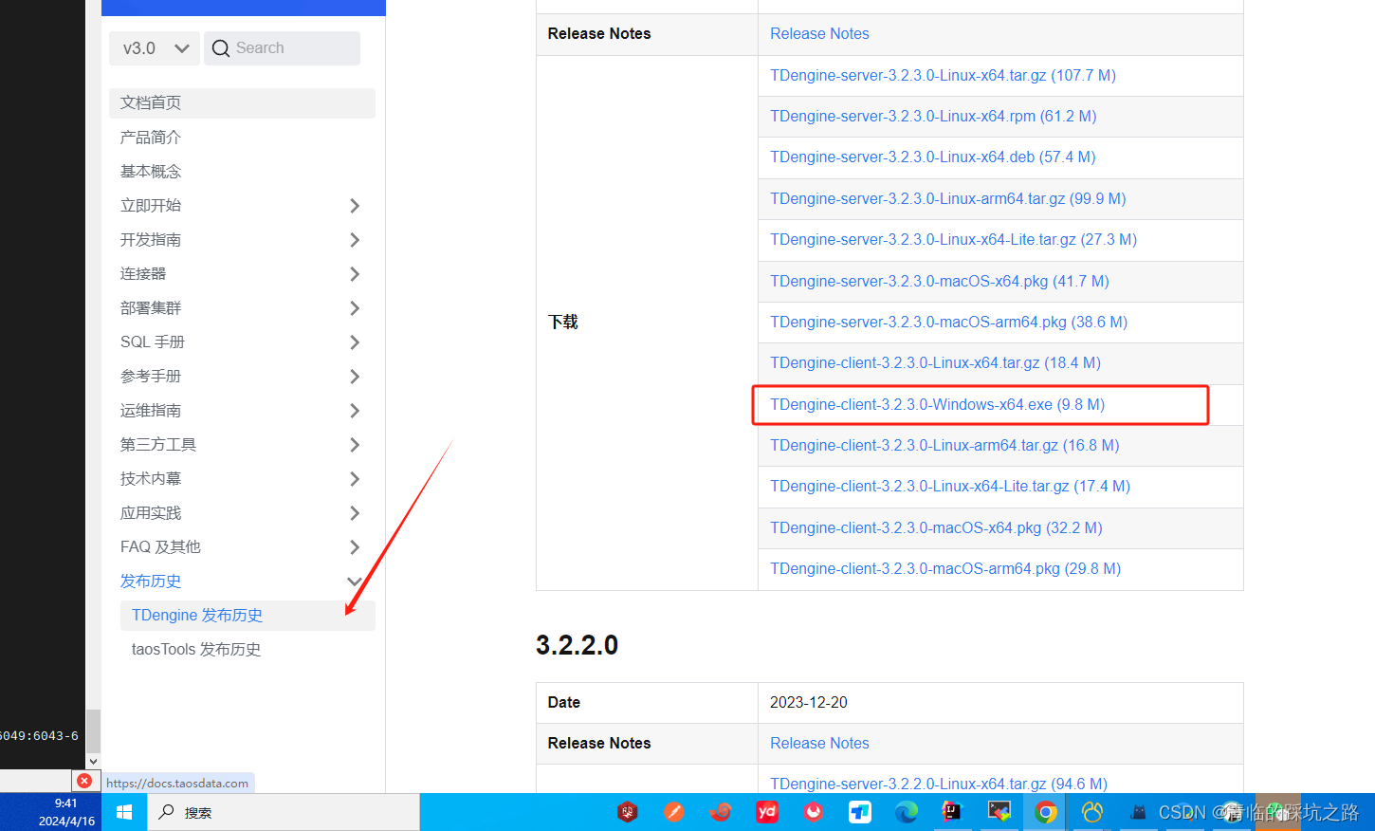The image size is (1375, 831).
Task: Open the white-blue T taskbar app
Action: [x=860, y=812]
